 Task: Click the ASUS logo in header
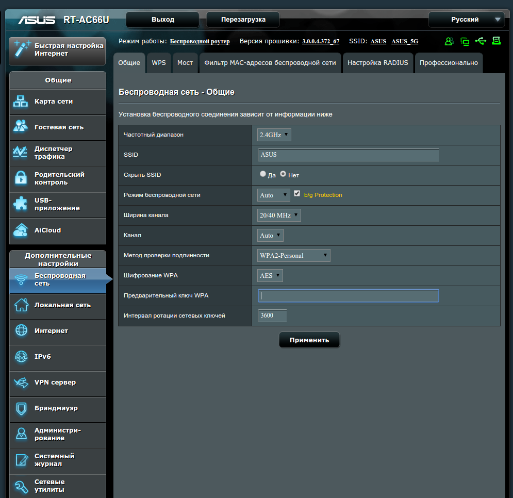pos(37,20)
